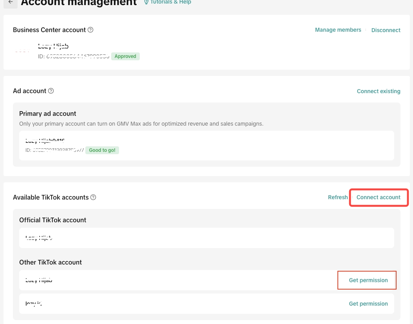Select the primary ad account card

click(206, 145)
